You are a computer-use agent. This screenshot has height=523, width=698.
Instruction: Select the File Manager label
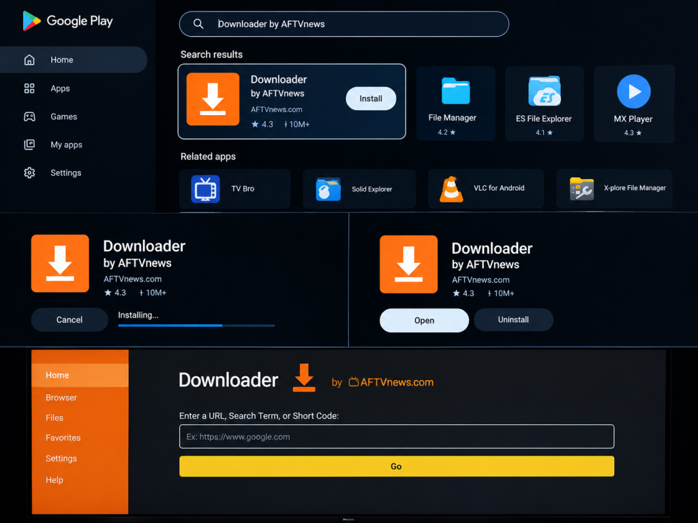[453, 118]
